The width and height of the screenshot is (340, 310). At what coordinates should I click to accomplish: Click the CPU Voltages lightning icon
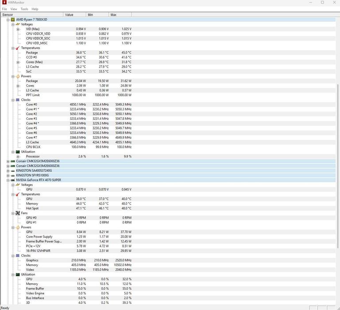click(x=18, y=24)
